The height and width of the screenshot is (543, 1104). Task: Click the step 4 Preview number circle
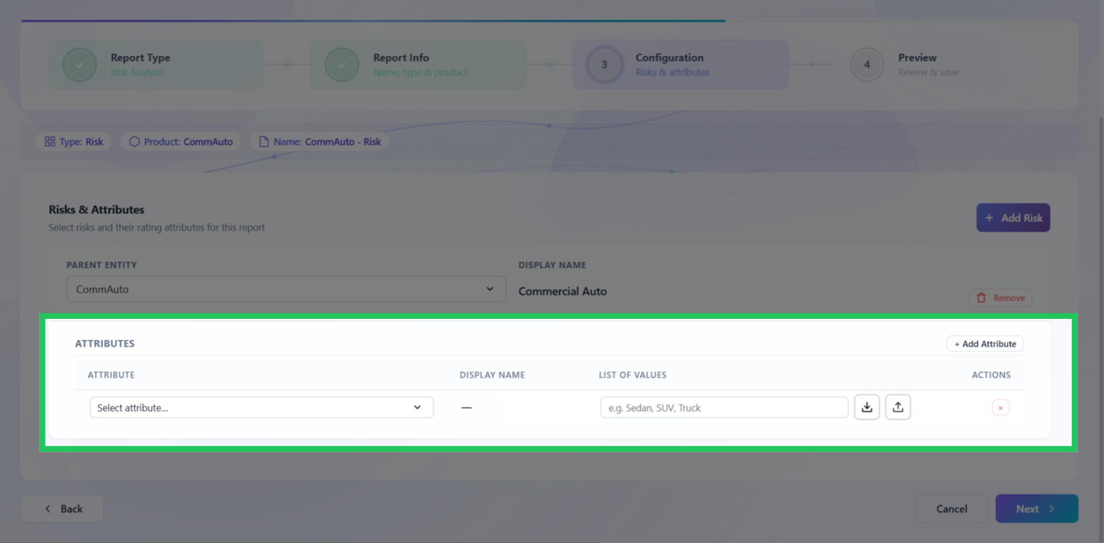pyautogui.click(x=867, y=64)
